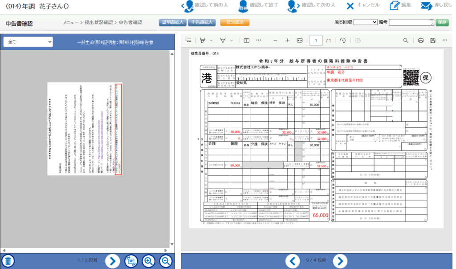This screenshot has height=269, width=456.
Task: Click the 証明書拡大 button
Action: click(172, 22)
